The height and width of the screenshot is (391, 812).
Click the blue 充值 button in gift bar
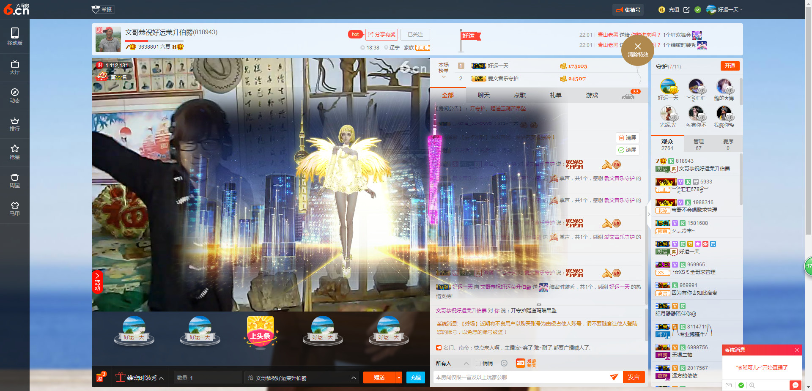[x=416, y=377]
